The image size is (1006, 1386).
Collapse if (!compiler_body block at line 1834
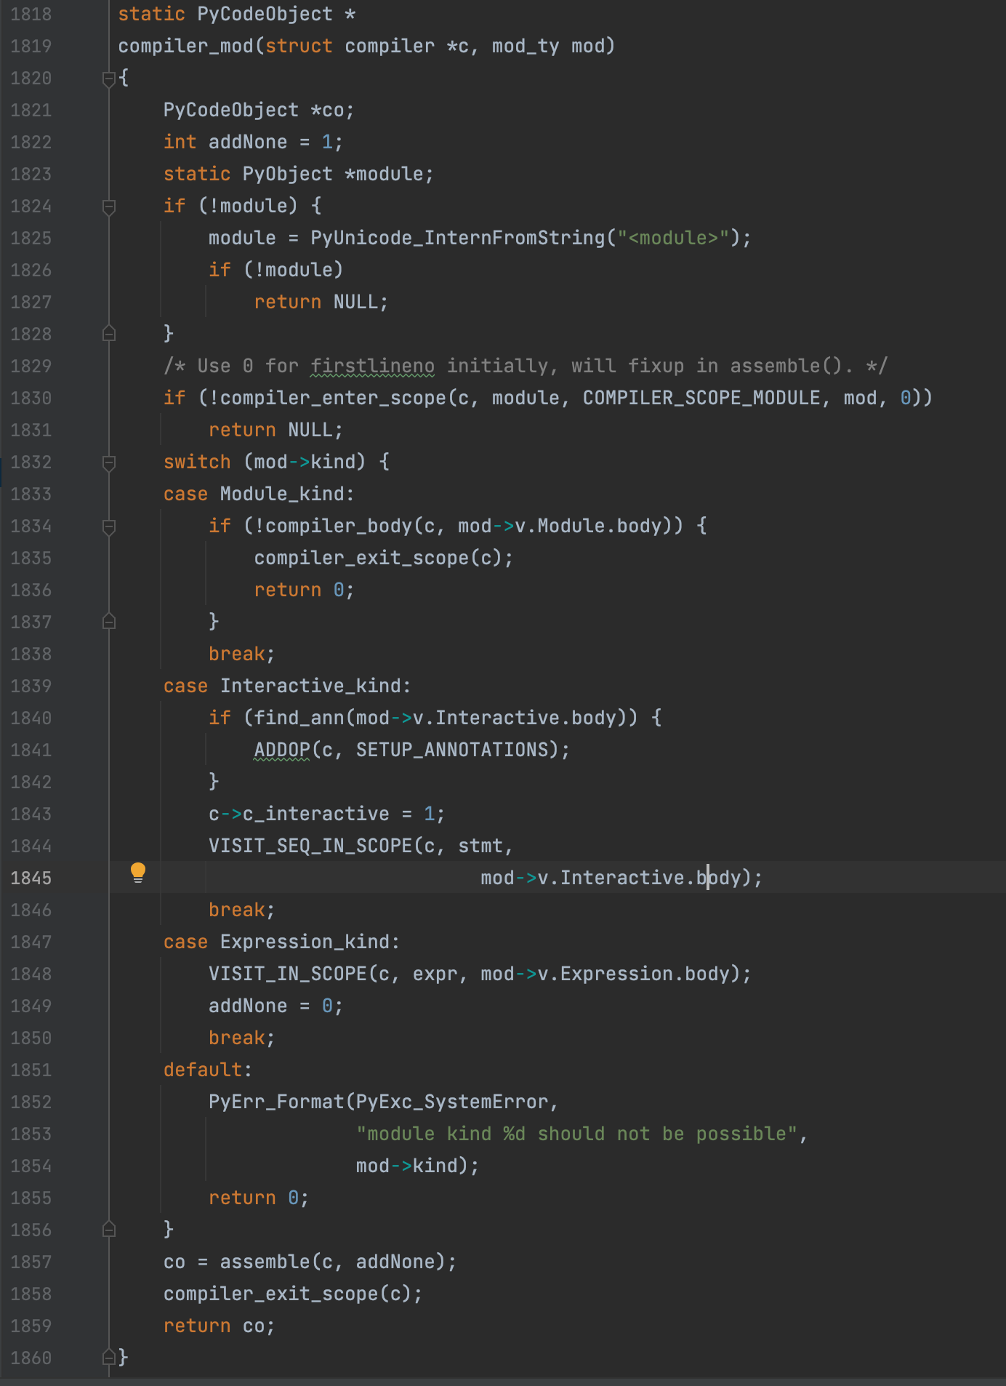(x=109, y=527)
